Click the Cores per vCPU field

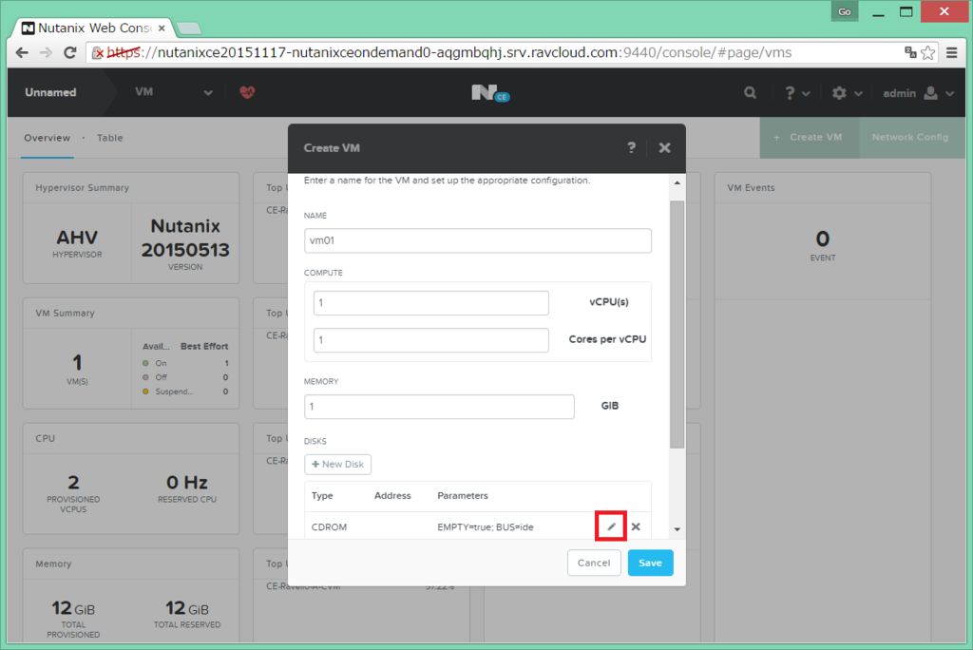(430, 339)
